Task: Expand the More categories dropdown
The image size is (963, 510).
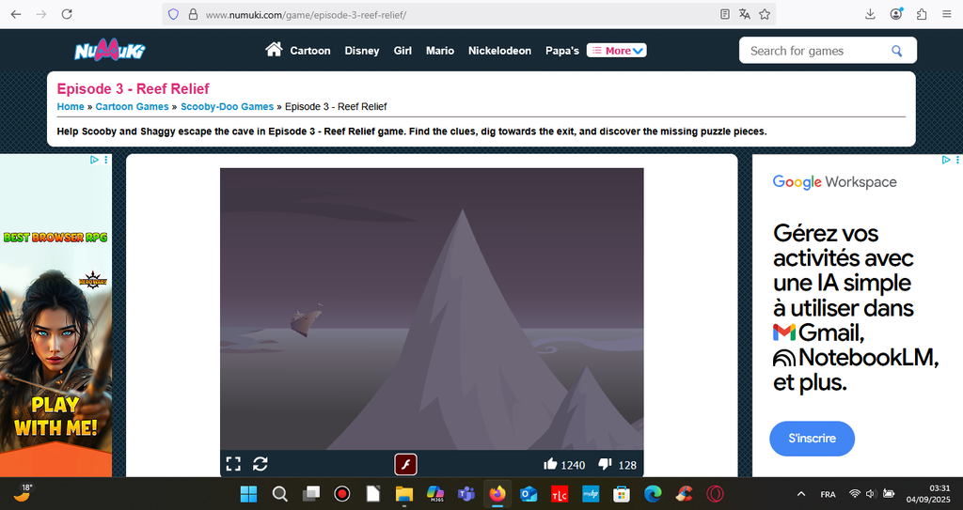Action: (x=617, y=51)
